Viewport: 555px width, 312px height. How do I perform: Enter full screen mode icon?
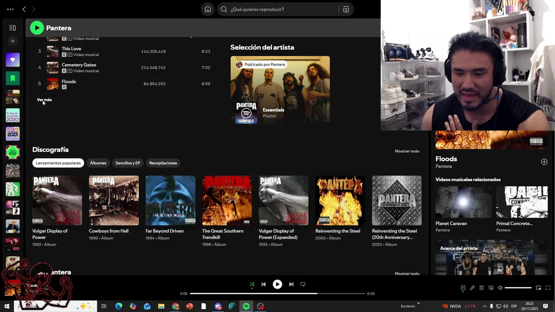click(548, 288)
